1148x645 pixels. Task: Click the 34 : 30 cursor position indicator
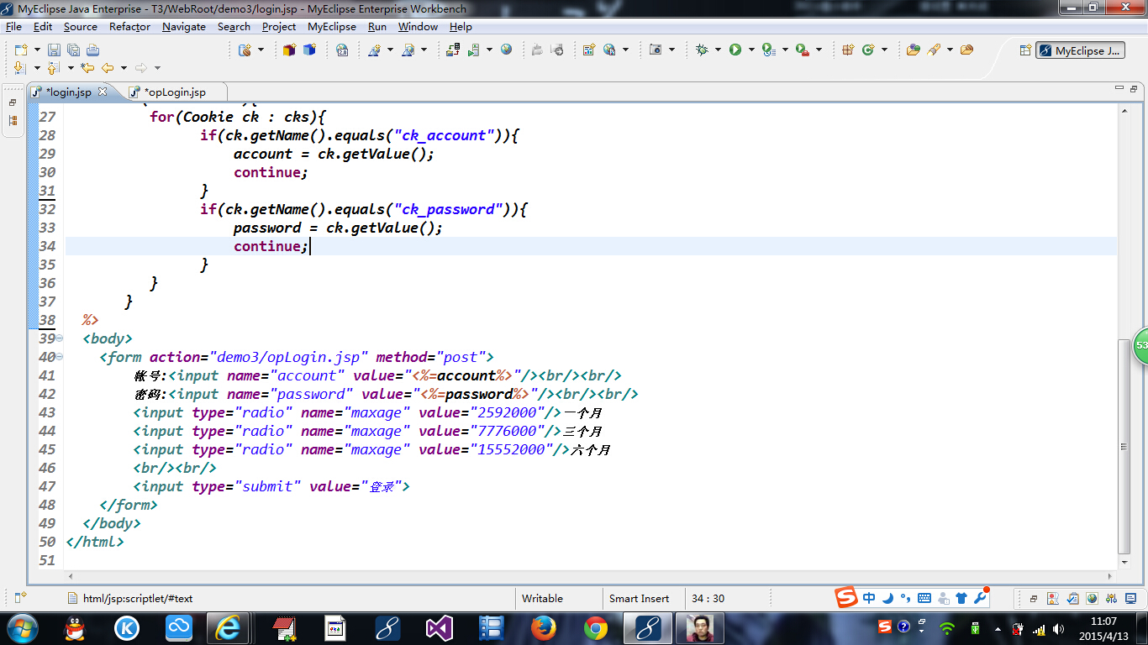pos(708,599)
